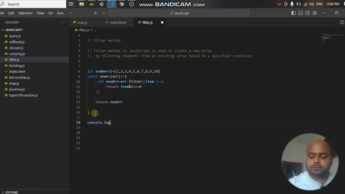This screenshot has width=345, height=194.
Task: Toggle primary side bar layout icon
Action: click(293, 13)
